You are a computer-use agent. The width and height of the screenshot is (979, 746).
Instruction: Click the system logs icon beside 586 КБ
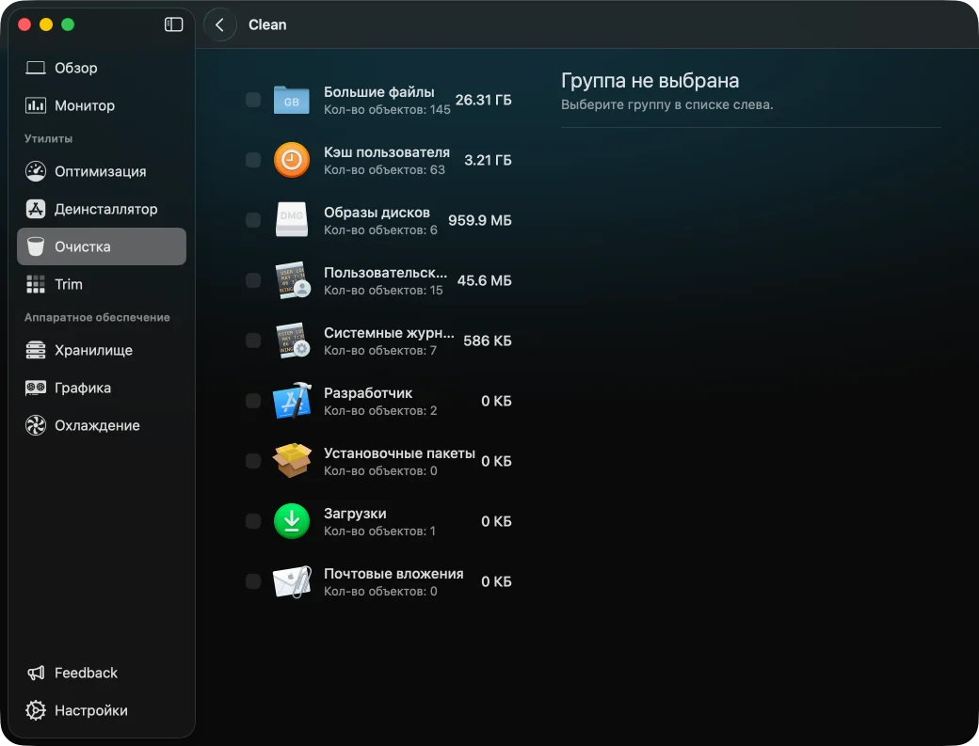(x=293, y=340)
